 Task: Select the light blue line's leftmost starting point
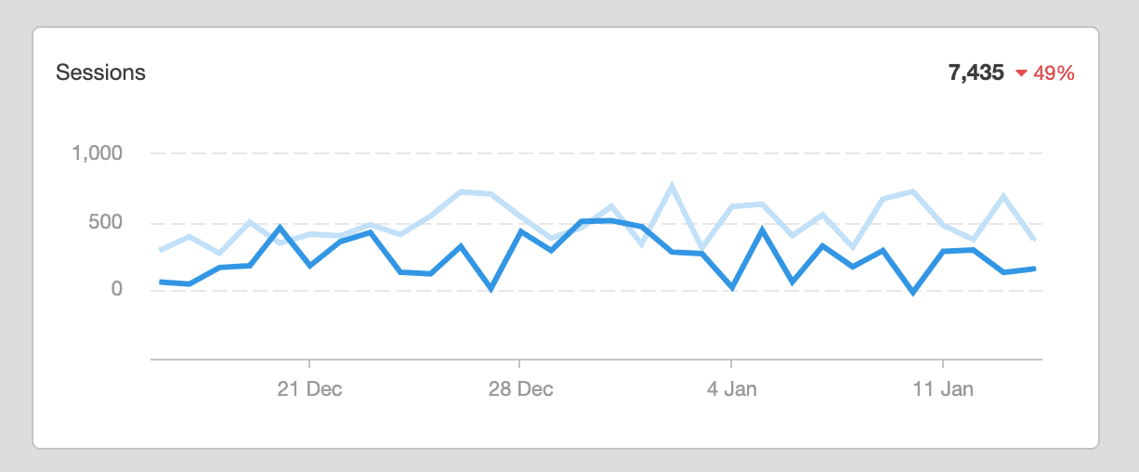160,250
